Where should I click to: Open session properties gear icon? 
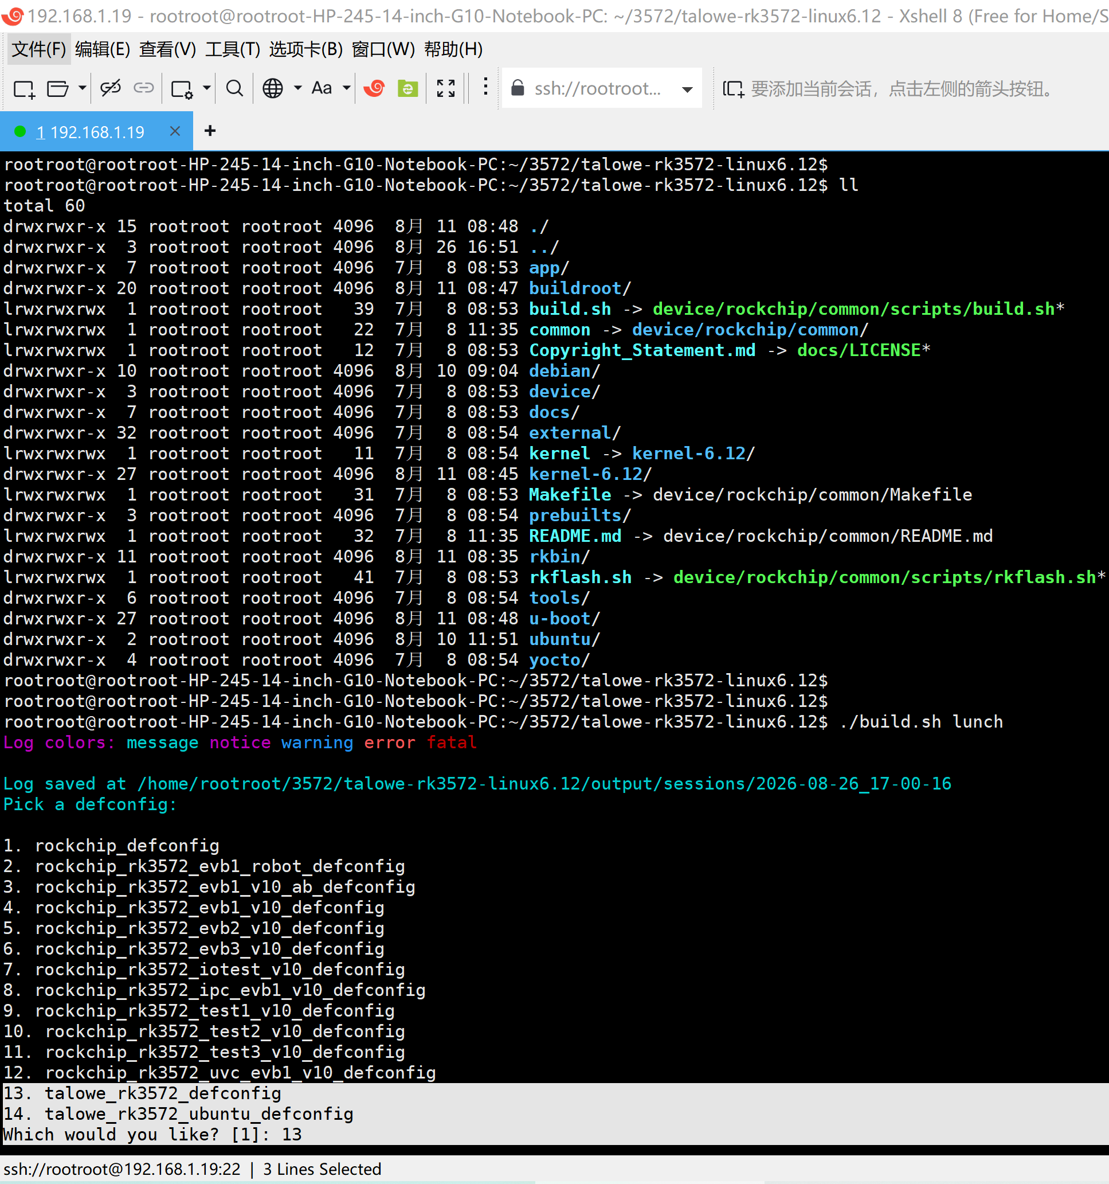[182, 89]
